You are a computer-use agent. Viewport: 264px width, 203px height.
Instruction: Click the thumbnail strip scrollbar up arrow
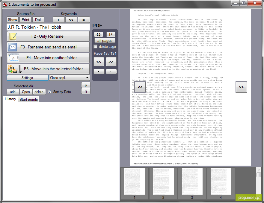259,170
